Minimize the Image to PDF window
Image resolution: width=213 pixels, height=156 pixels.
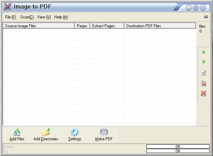click(188, 8)
